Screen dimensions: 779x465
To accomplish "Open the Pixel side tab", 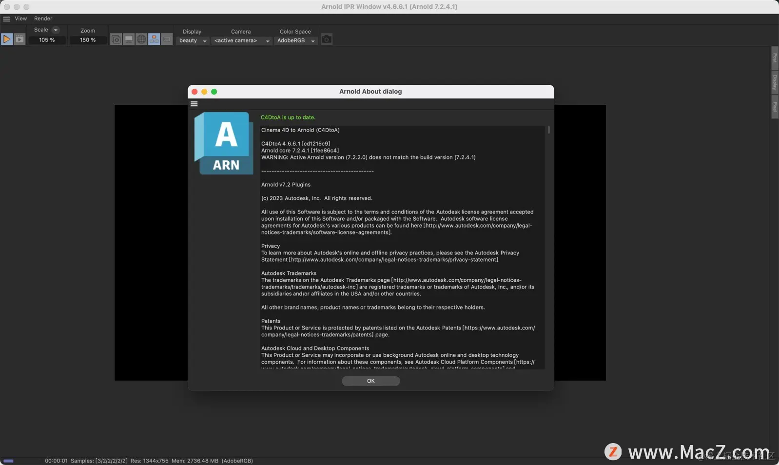I will click(x=775, y=106).
